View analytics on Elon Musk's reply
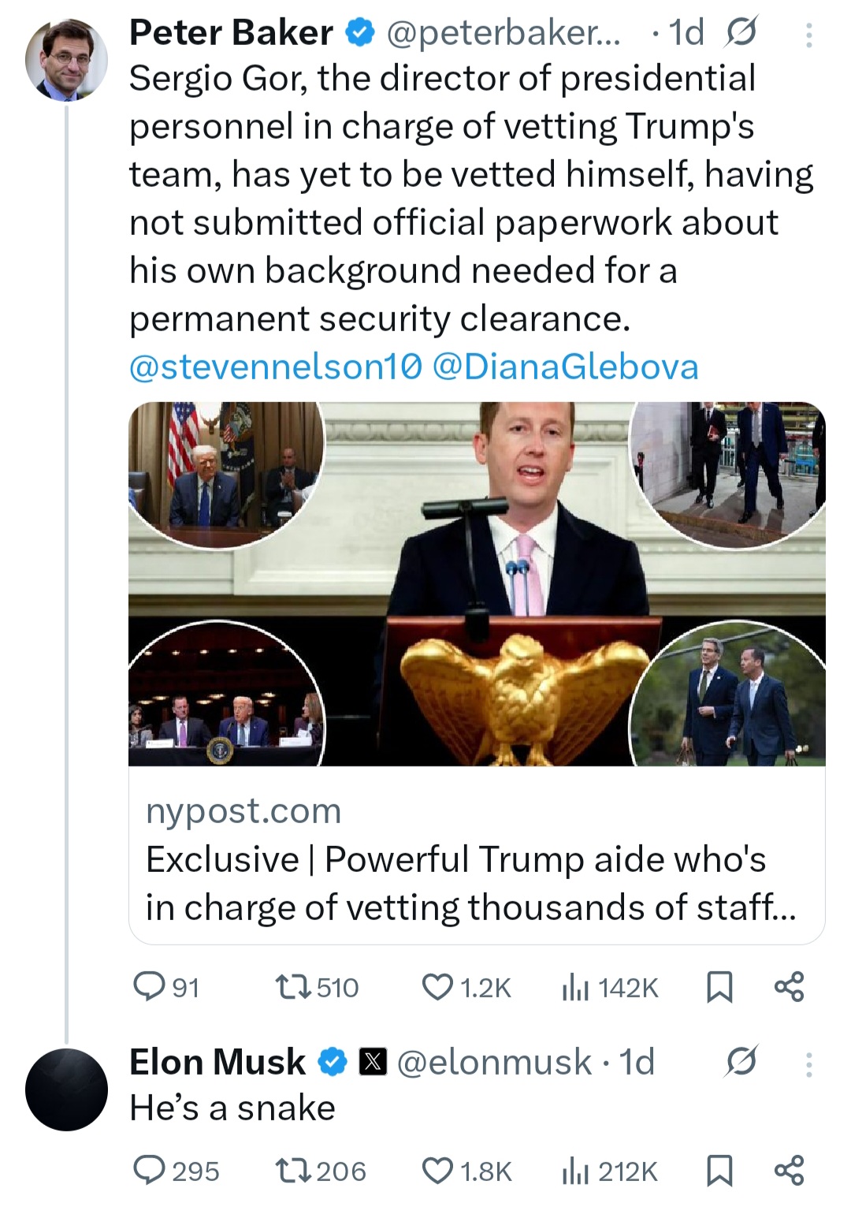This screenshot has height=1207, width=851. (576, 1170)
